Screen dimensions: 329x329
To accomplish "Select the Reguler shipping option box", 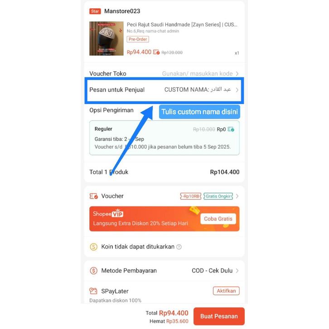I will (x=164, y=138).
